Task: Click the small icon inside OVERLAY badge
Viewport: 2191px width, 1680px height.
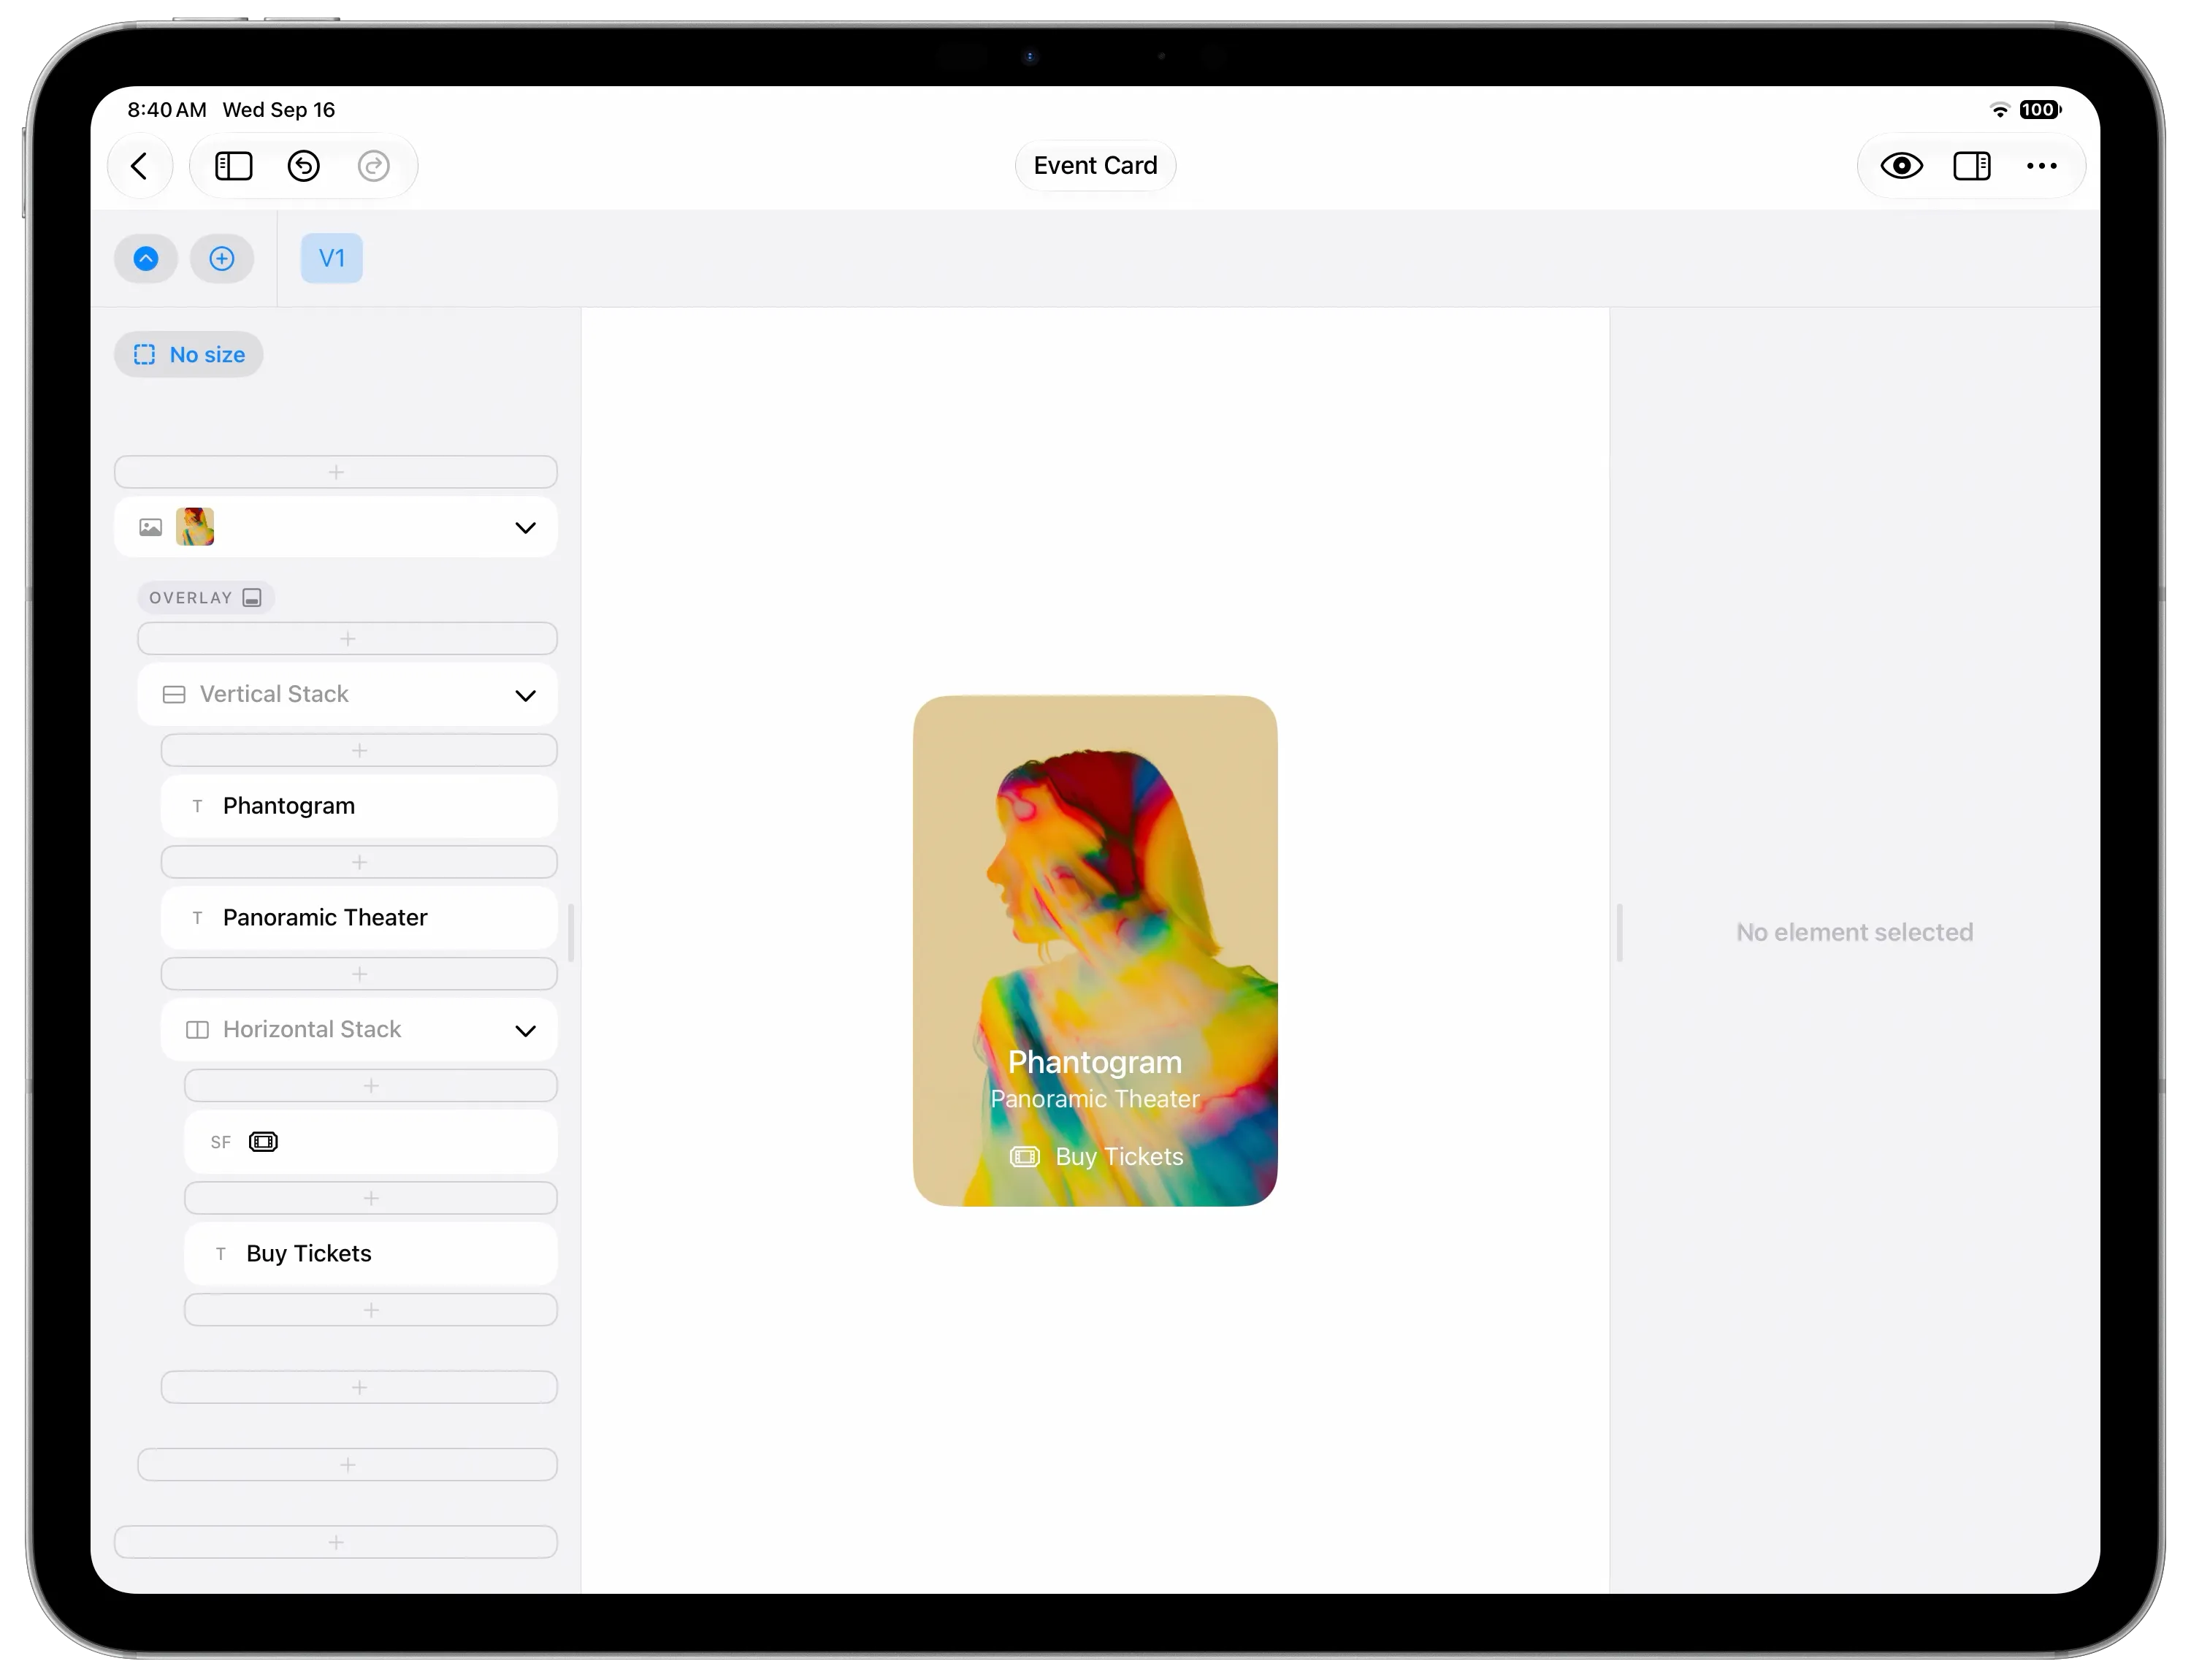Action: [x=253, y=598]
